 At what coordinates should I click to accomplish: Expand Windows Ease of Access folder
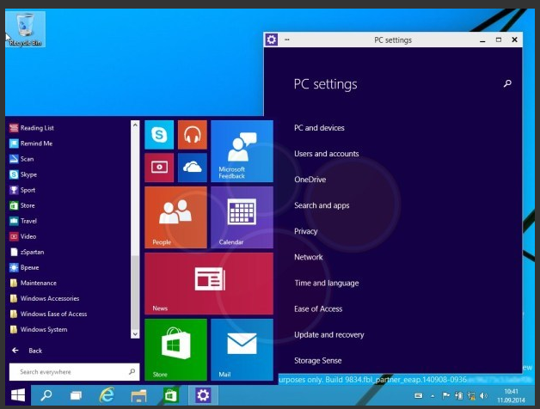[x=48, y=314]
